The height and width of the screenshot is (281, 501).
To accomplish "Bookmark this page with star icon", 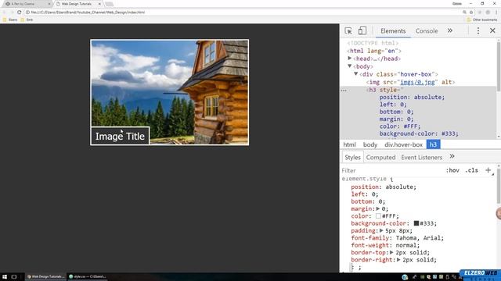I will pos(471,12).
